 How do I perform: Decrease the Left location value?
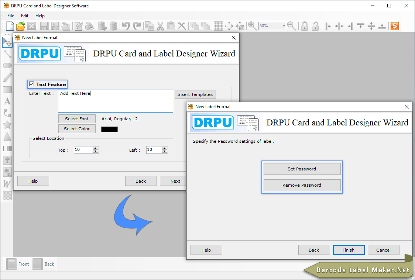(165, 152)
